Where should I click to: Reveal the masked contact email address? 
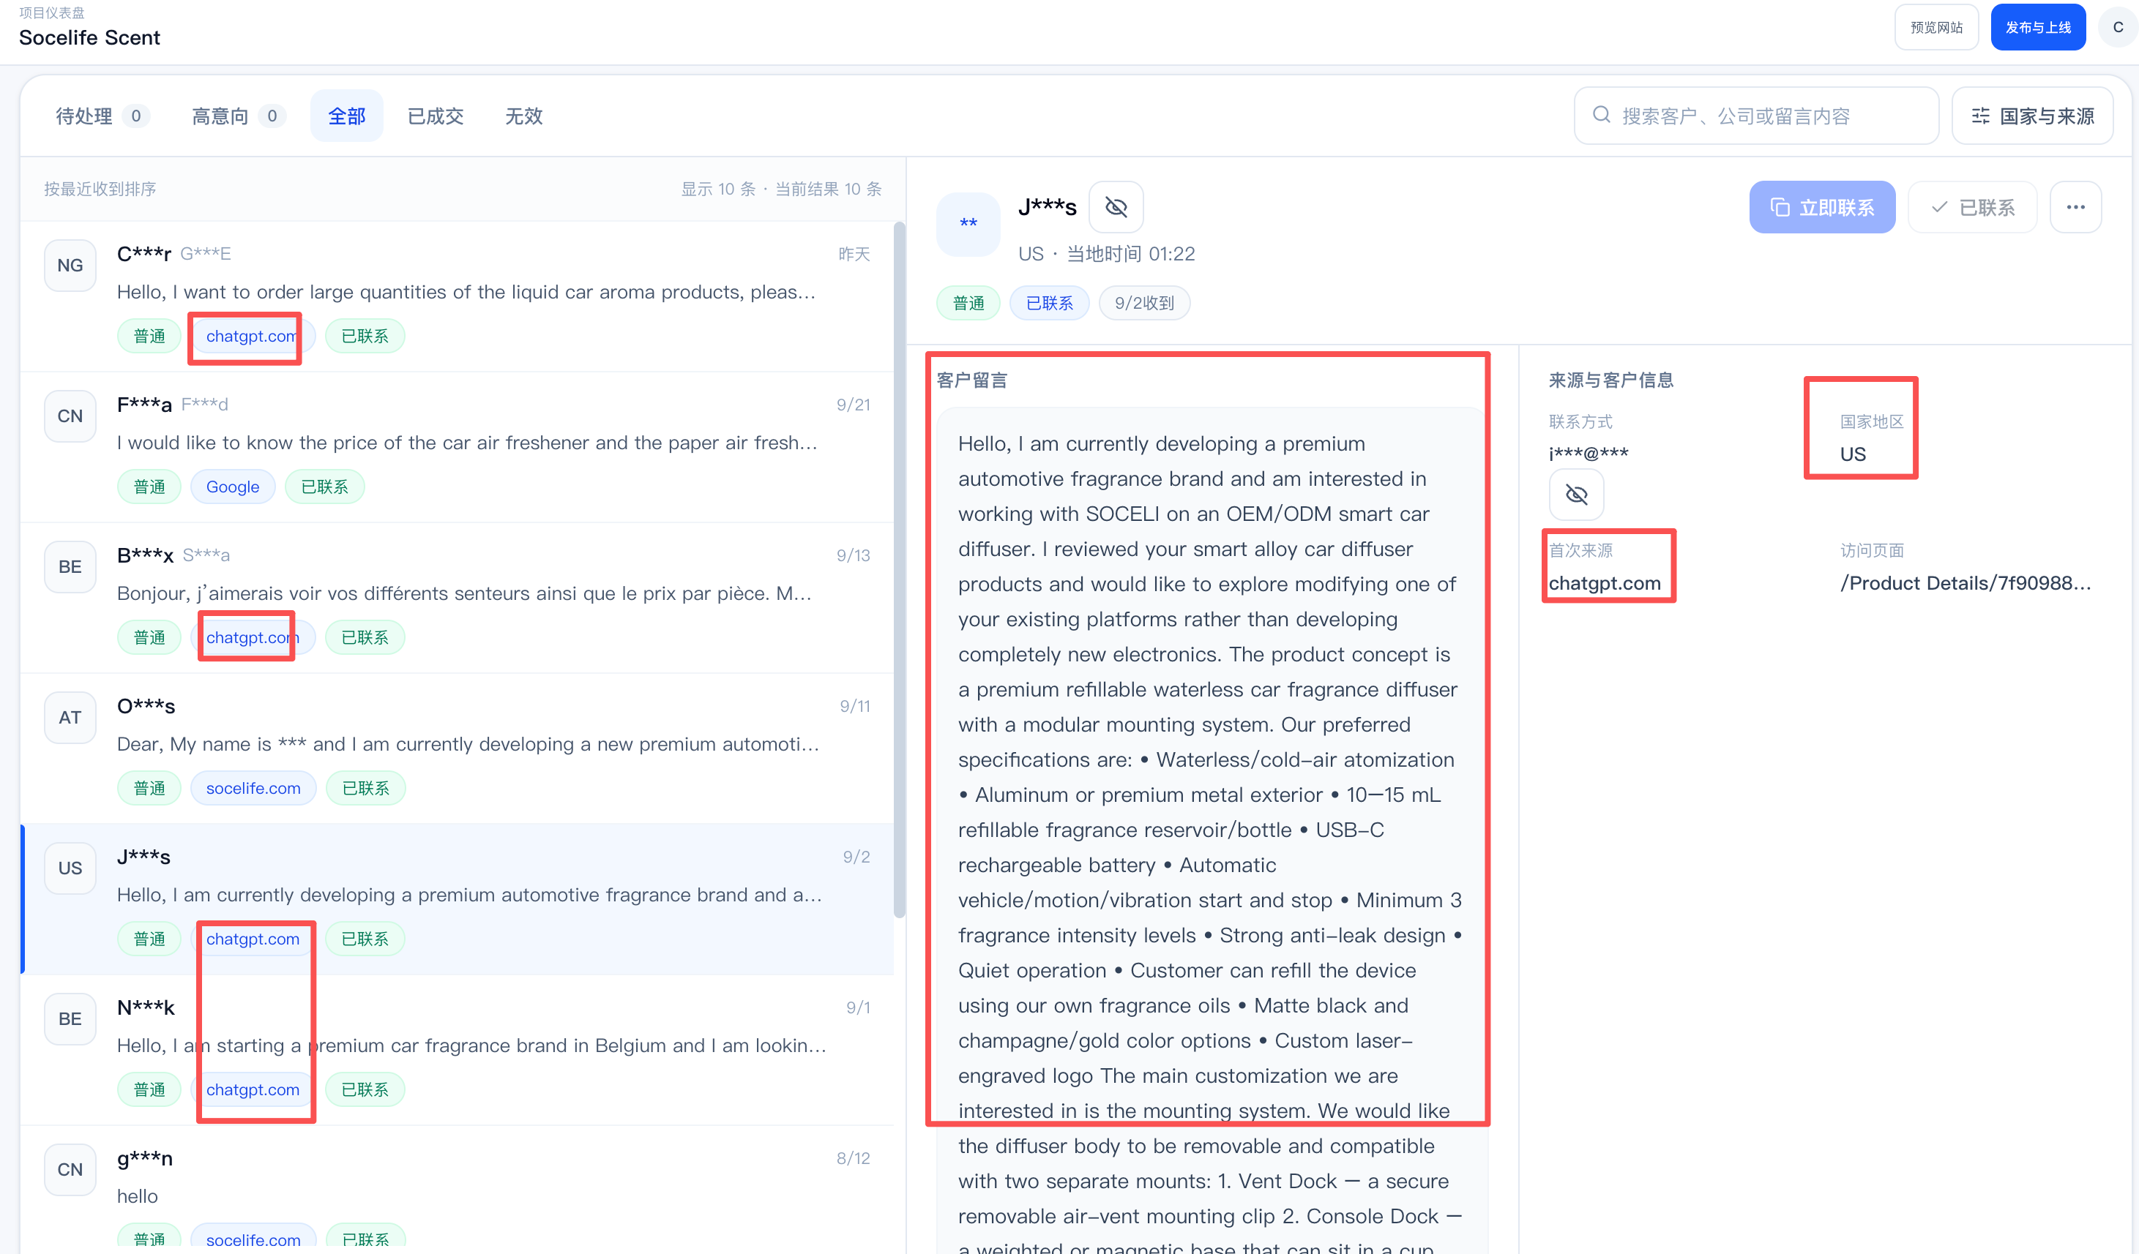(1576, 495)
